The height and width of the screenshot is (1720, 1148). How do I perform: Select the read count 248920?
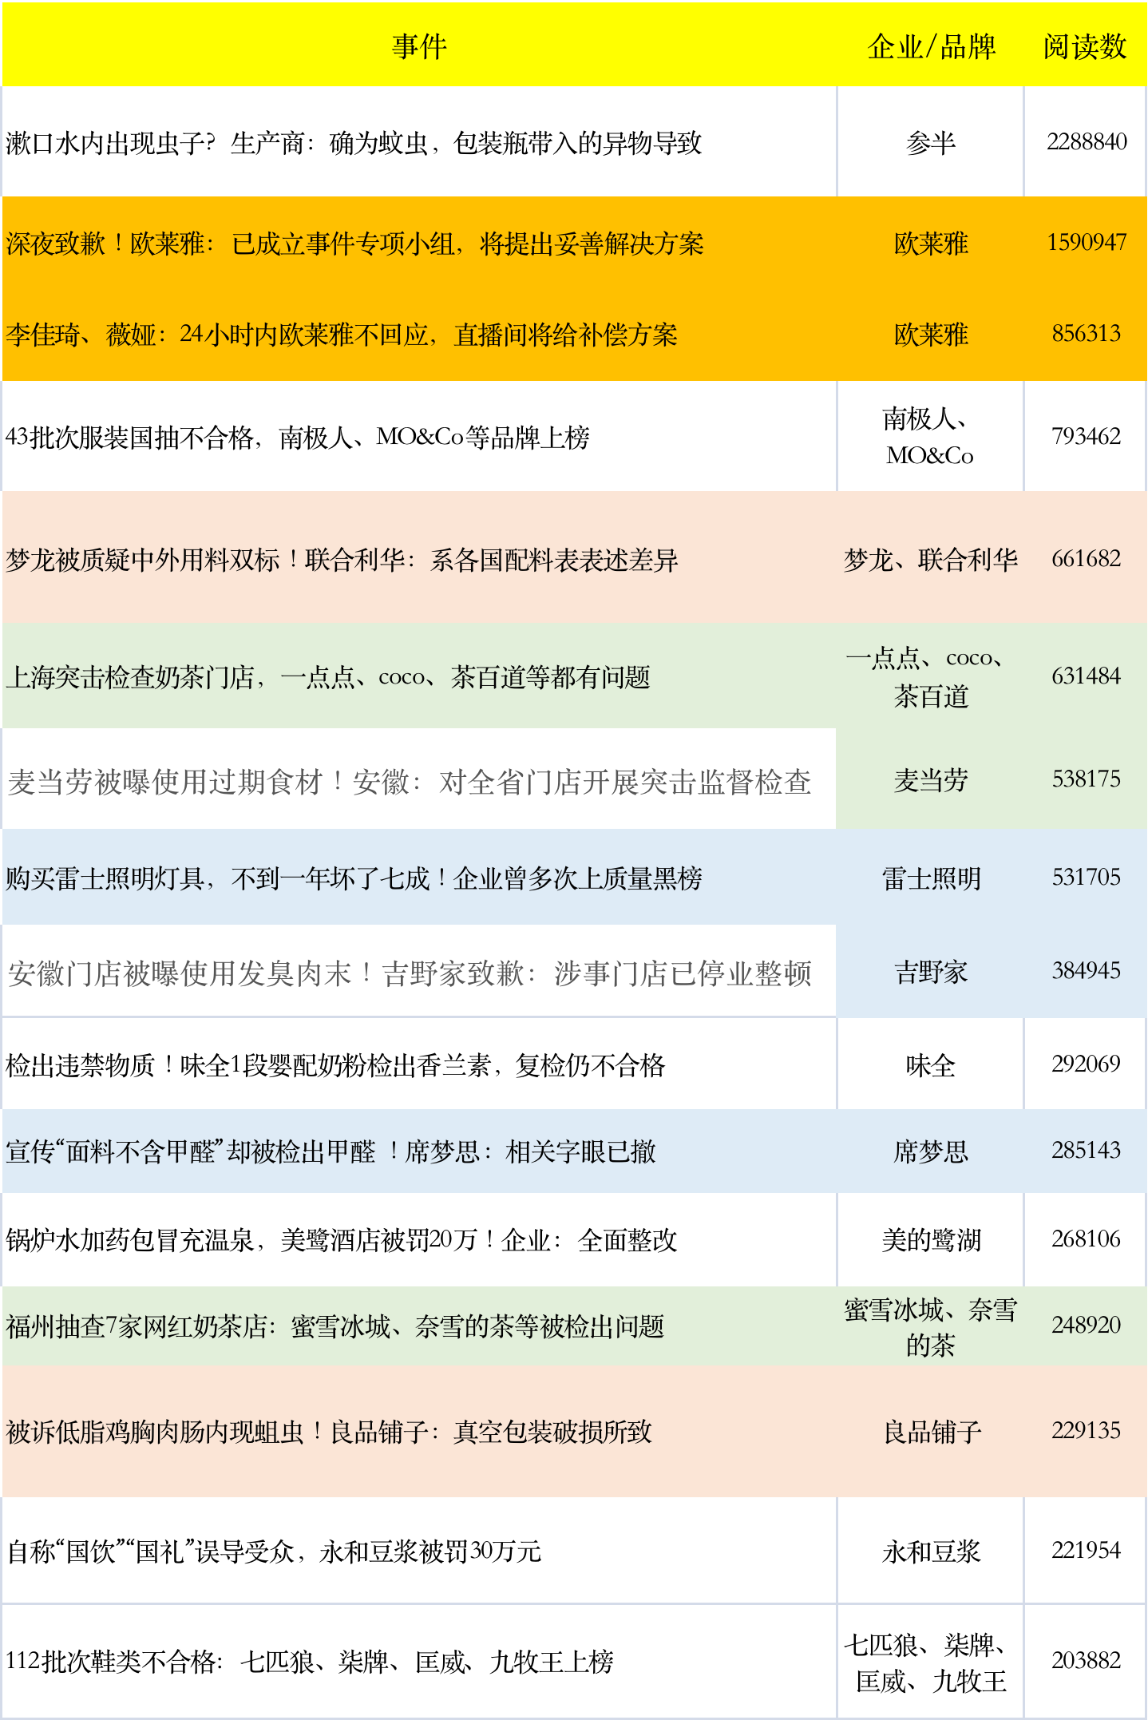1087,1326
